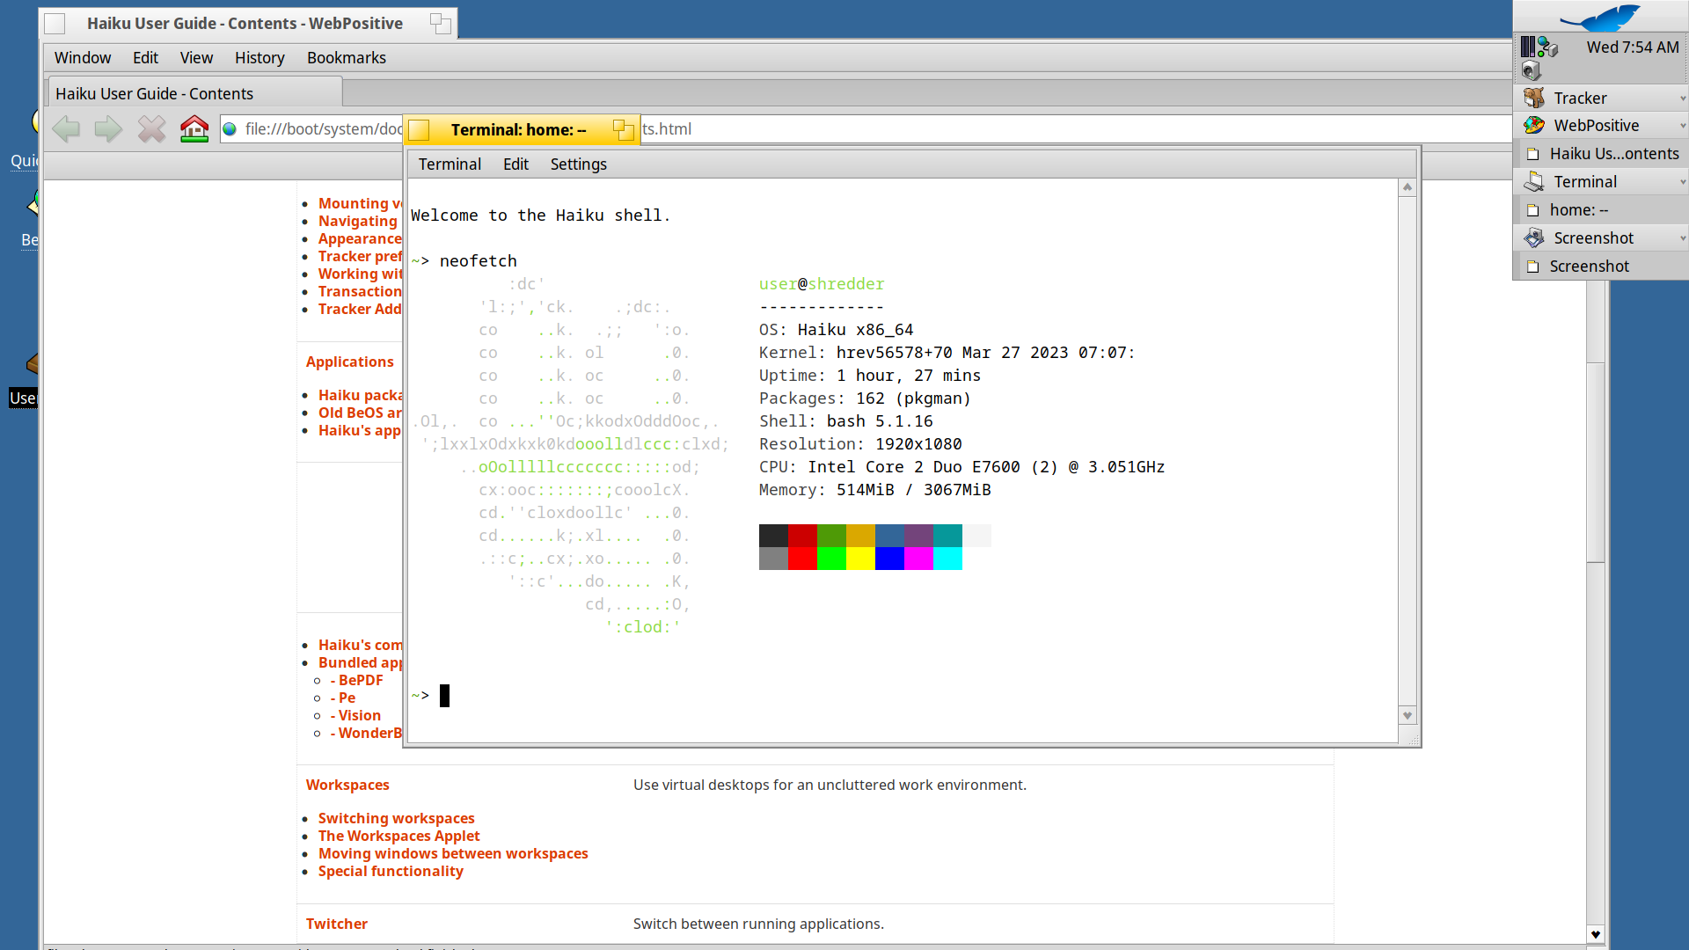
Task: Open the WebPositive Bookmarks menu
Action: pyautogui.click(x=346, y=58)
